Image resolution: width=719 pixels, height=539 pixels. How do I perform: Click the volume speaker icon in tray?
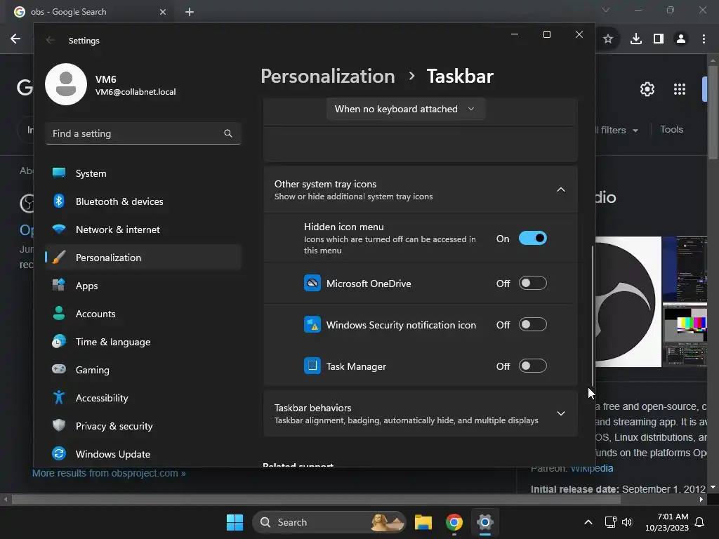[627, 522]
